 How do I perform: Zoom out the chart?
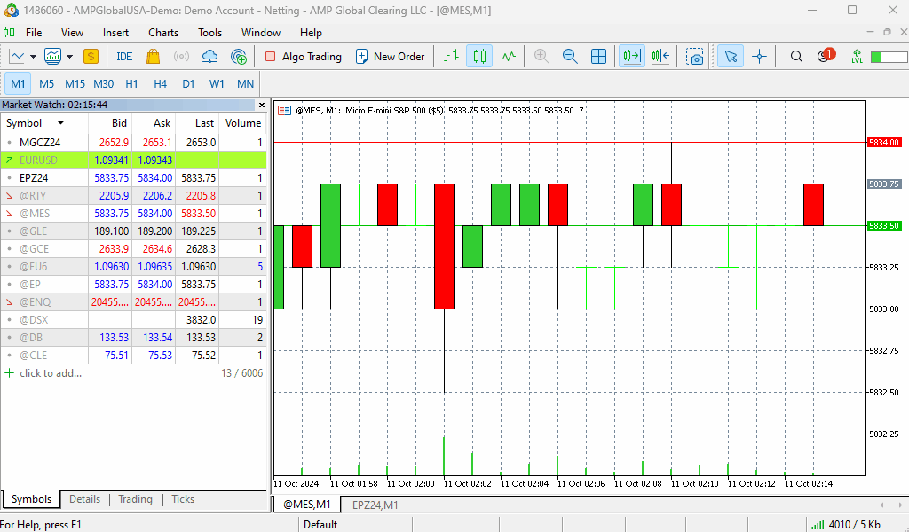570,56
